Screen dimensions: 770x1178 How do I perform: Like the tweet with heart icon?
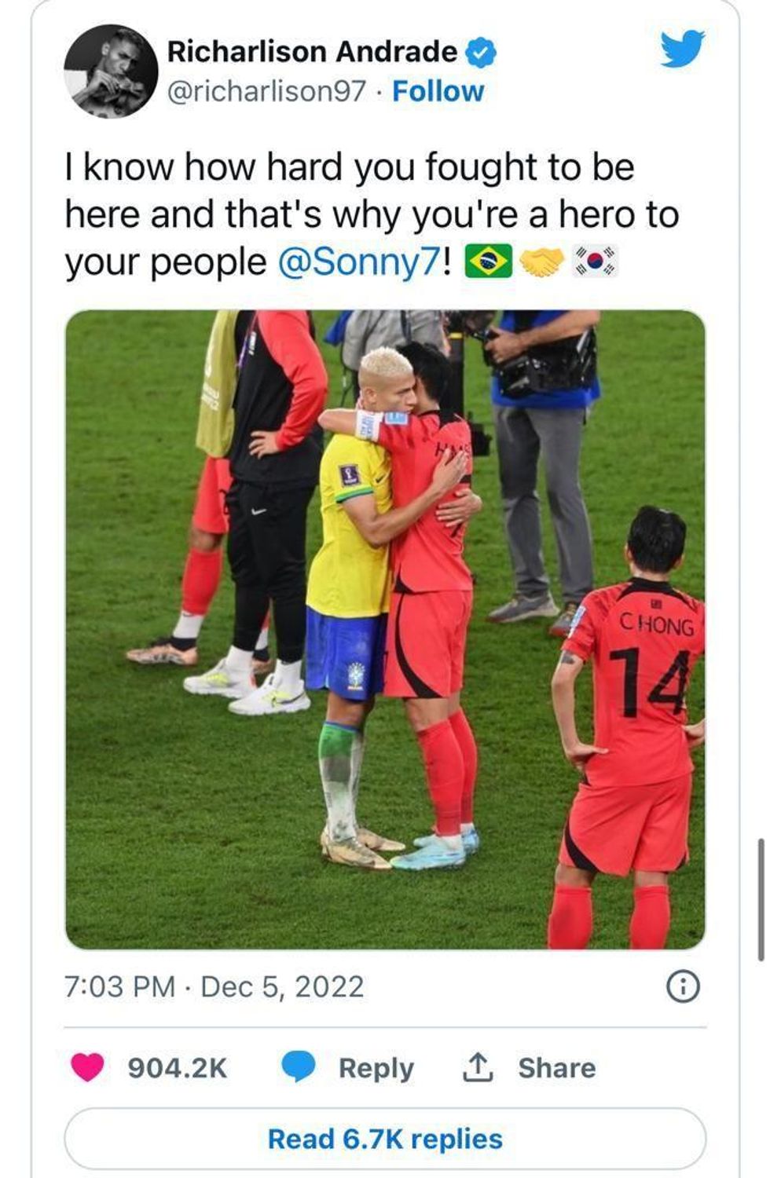[x=87, y=1066]
